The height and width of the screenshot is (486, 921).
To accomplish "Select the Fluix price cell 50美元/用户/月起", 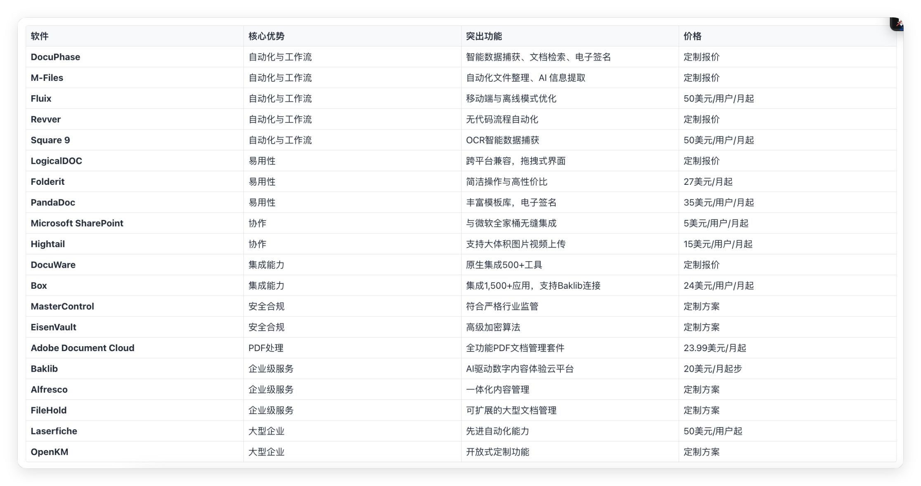I will (718, 99).
